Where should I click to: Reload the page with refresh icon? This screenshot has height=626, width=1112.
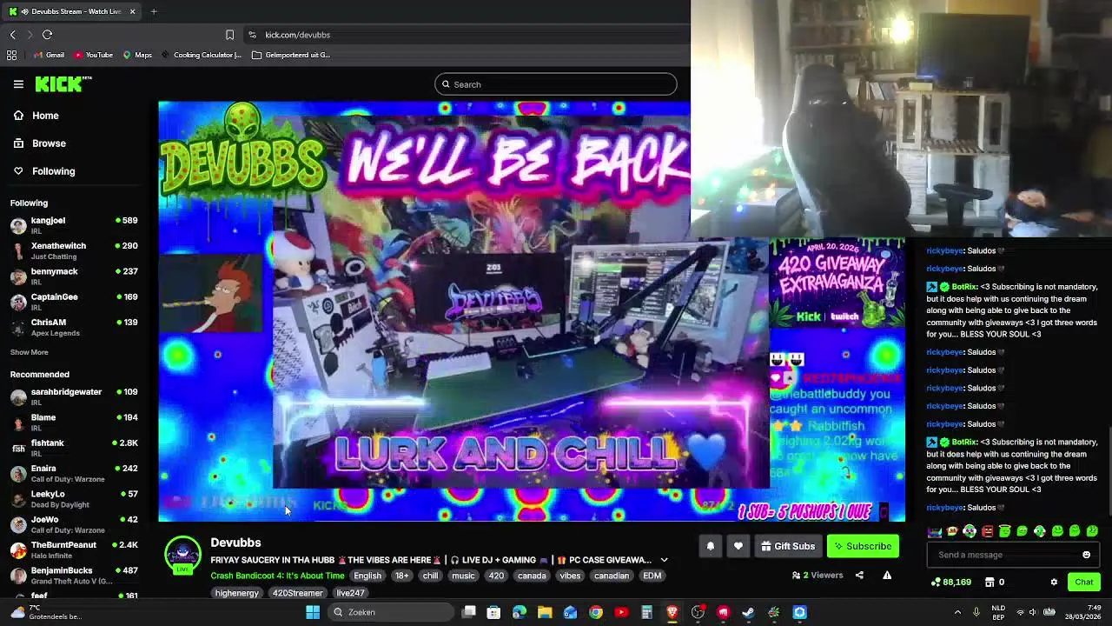click(x=47, y=35)
